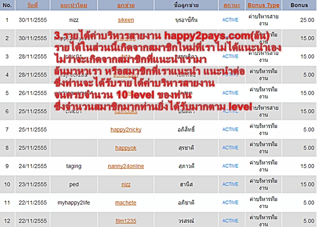
Task: Select the name อภิสิทธิ์
Action: [x=186, y=129]
